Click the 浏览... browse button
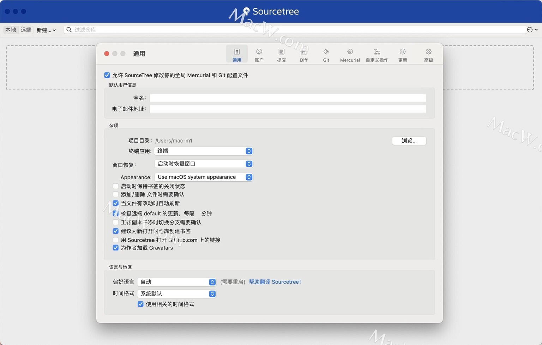The image size is (542, 345). 409,141
